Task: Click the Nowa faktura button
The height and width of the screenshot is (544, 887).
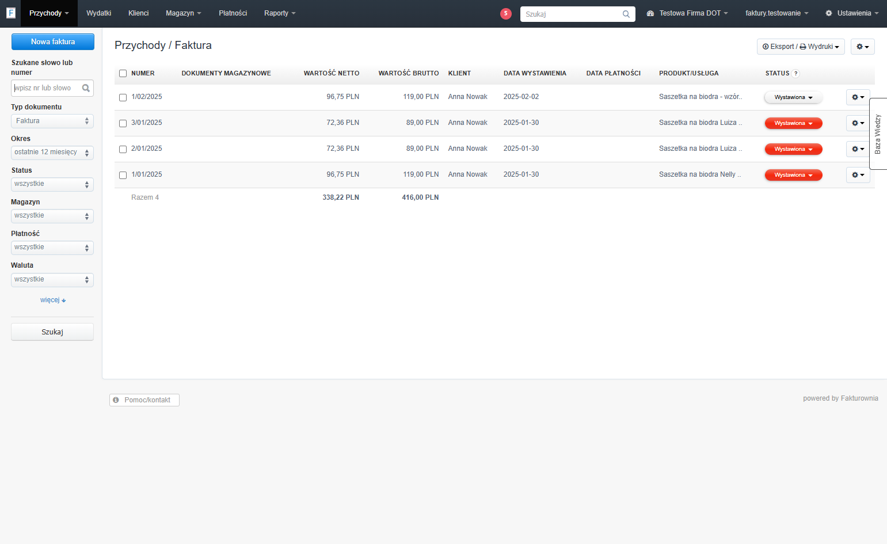Action: pyautogui.click(x=53, y=41)
